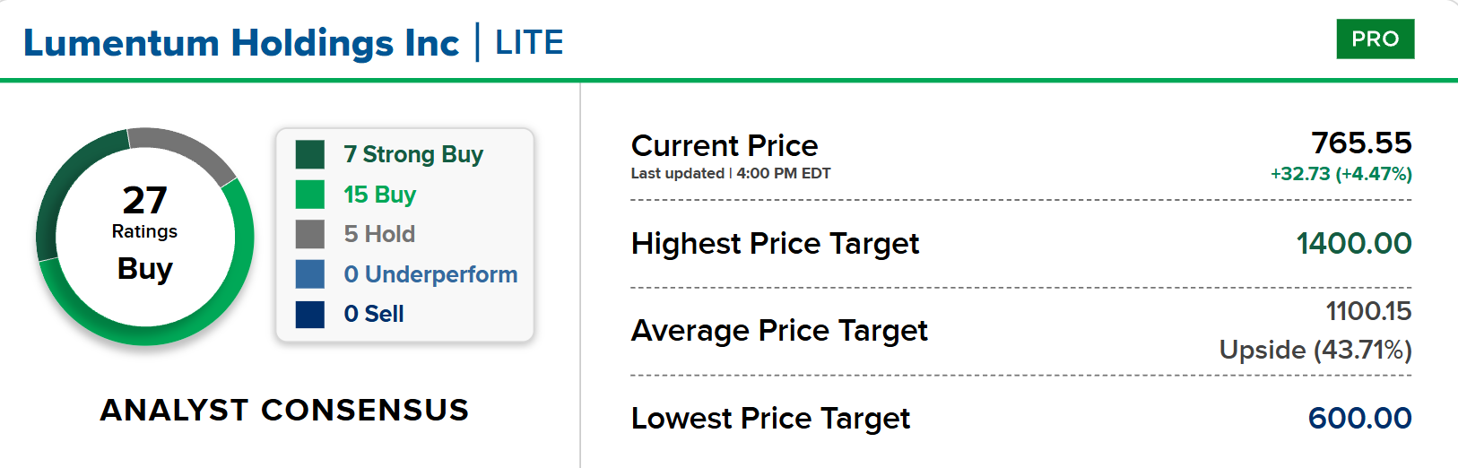Click the Analyst Consensus heading
Viewport: 1458px width, 468px height.
[x=284, y=410]
